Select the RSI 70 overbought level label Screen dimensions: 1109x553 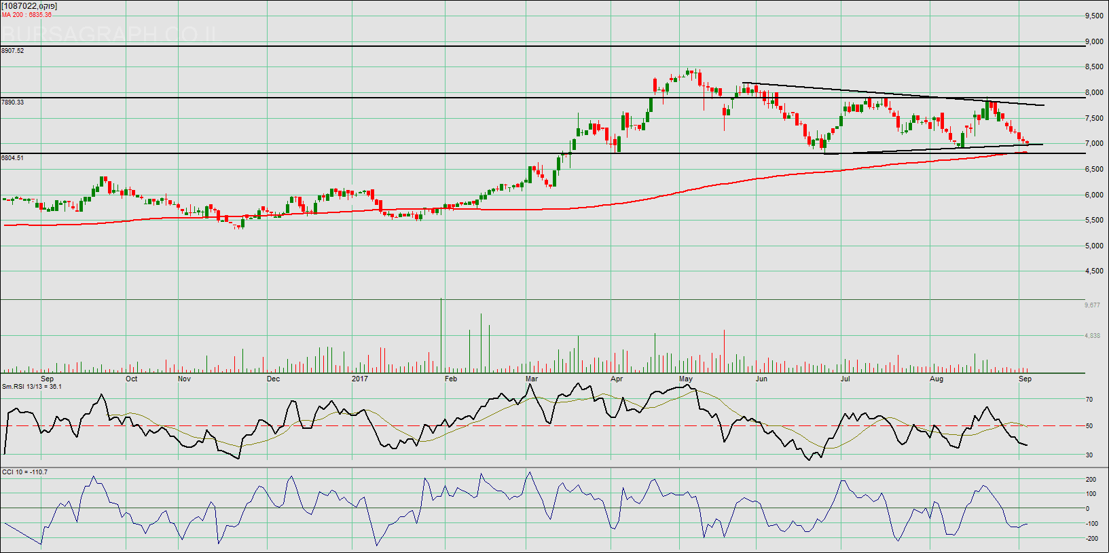pos(1089,400)
